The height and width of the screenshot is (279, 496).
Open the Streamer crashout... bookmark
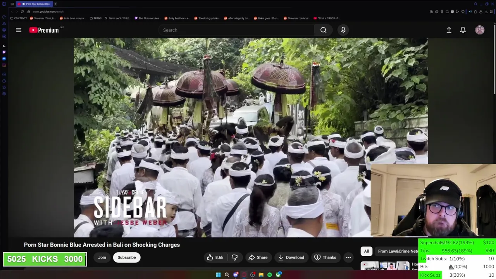pyautogui.click(x=297, y=18)
